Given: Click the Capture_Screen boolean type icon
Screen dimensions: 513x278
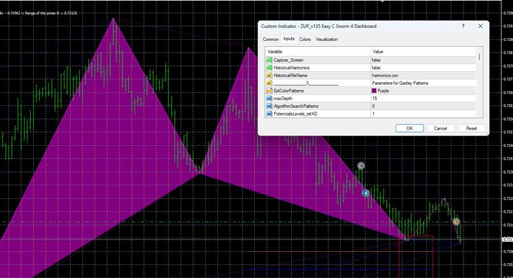Looking at the screenshot, I should click(269, 60).
